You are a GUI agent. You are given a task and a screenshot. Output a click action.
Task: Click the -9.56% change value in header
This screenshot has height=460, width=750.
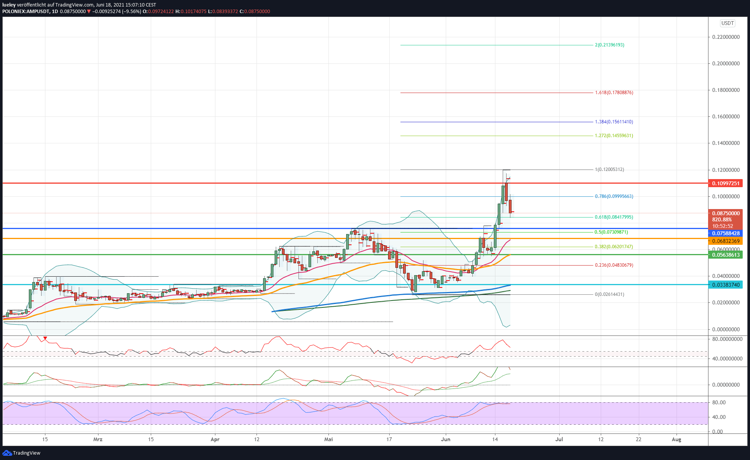point(132,12)
